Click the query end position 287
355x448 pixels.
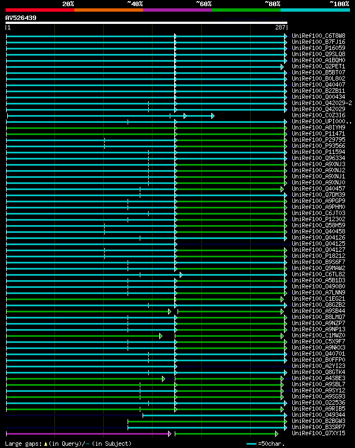coord(280,27)
